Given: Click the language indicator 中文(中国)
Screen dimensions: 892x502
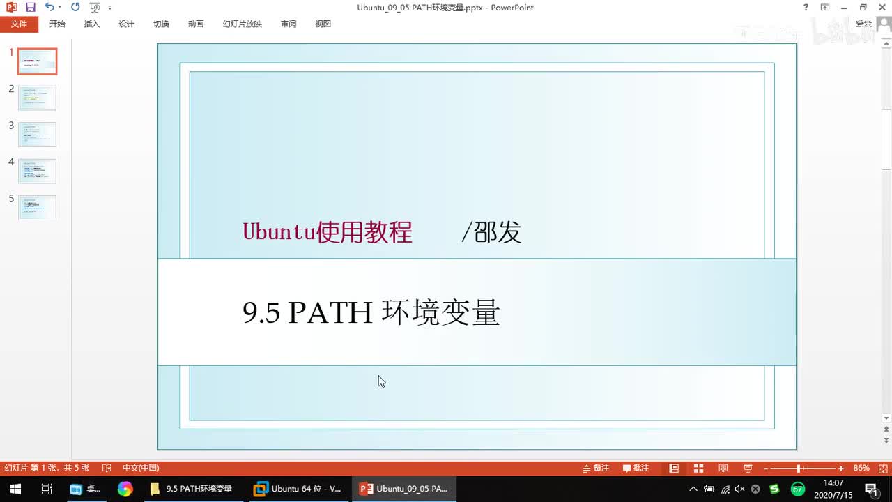Looking at the screenshot, I should (141, 468).
